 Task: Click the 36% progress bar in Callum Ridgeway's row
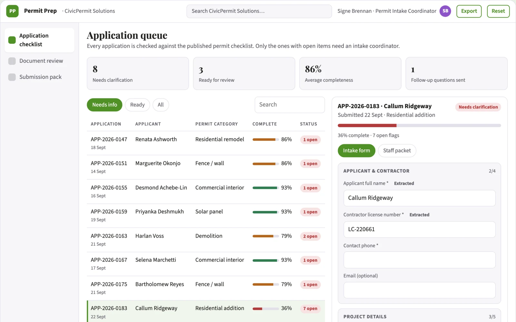coord(265,308)
